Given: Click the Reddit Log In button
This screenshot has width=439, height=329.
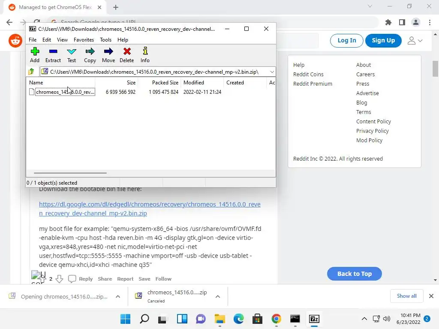Looking at the screenshot, I should (346, 41).
